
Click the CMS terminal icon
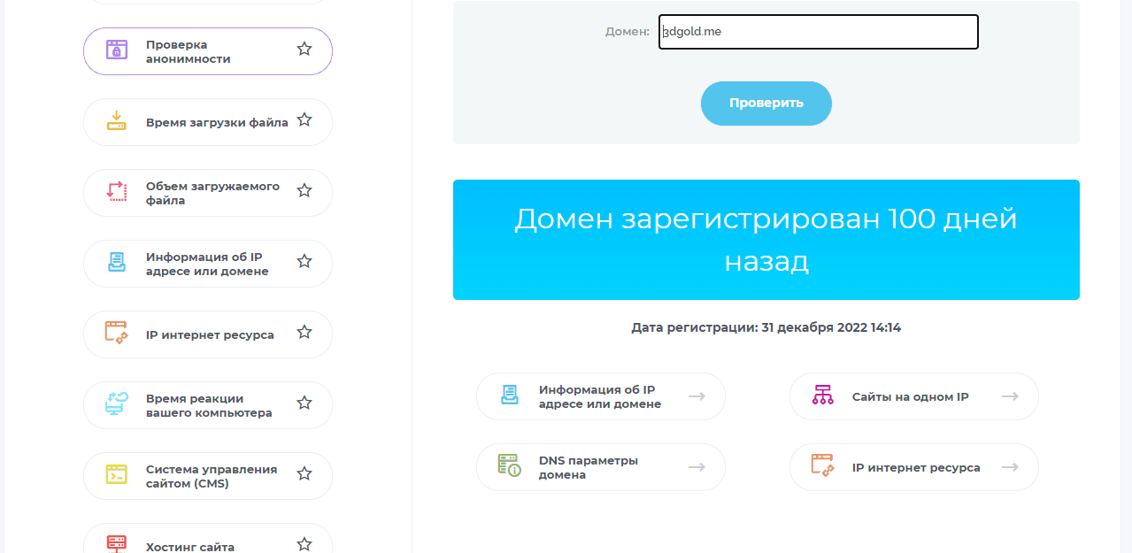[x=117, y=474]
